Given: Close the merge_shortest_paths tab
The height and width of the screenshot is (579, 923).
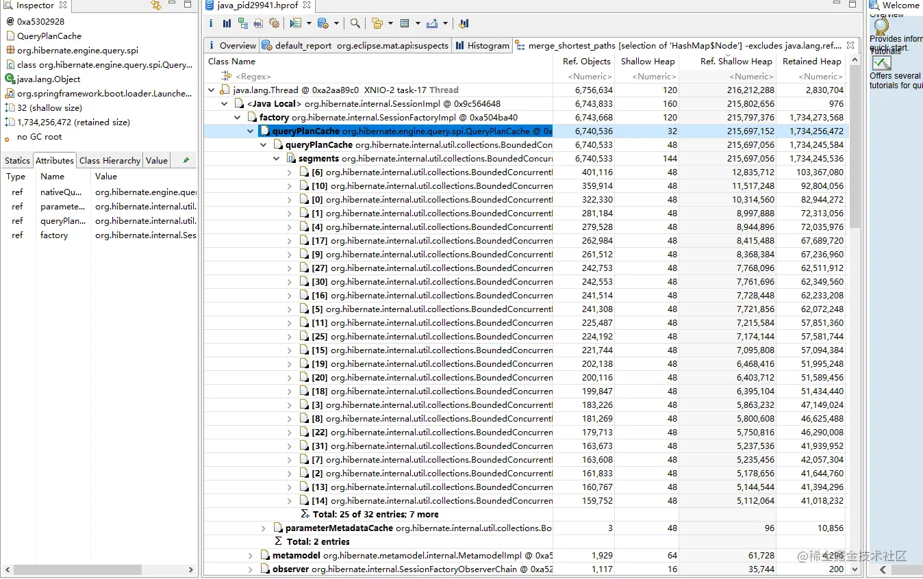Looking at the screenshot, I should (x=852, y=45).
